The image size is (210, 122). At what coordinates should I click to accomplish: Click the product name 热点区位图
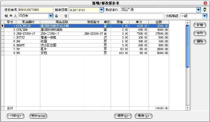coord(48,45)
